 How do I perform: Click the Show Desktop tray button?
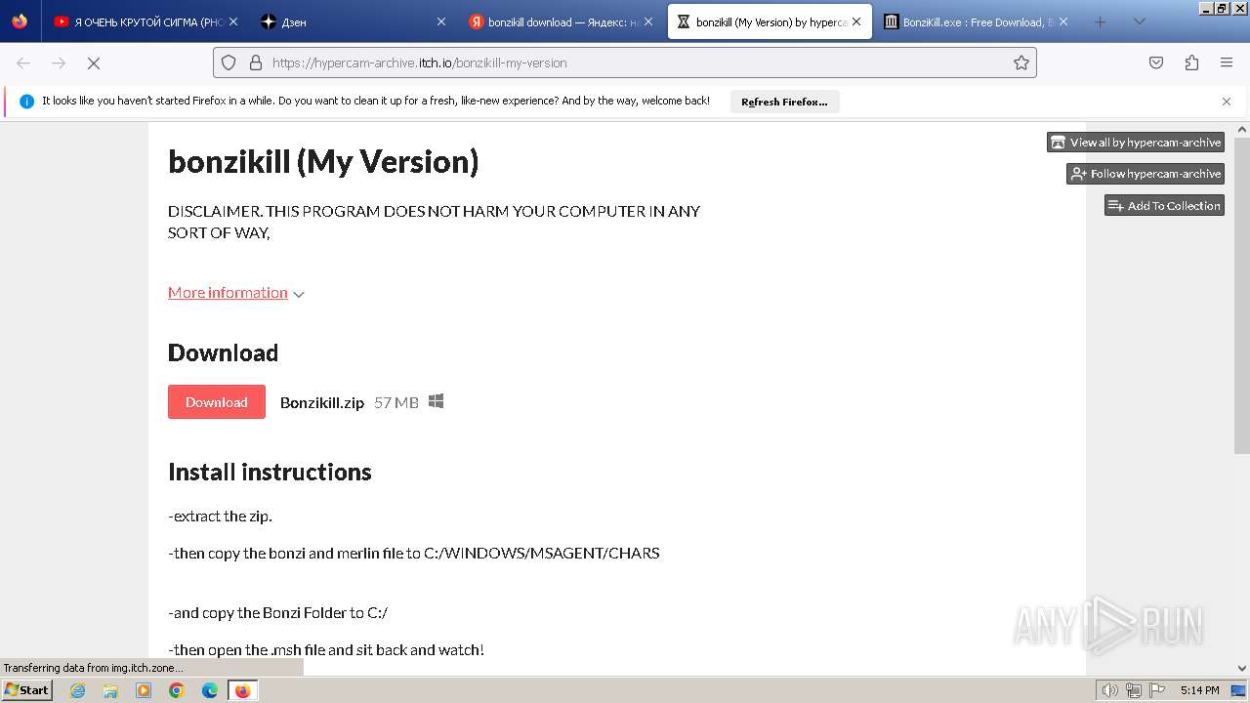(1238, 690)
